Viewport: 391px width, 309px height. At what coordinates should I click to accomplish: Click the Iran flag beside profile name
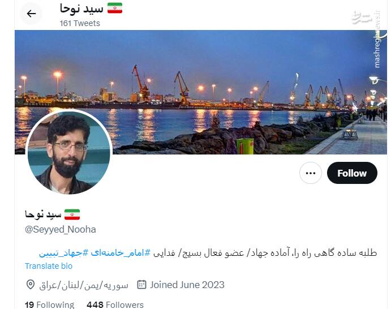[72, 214]
